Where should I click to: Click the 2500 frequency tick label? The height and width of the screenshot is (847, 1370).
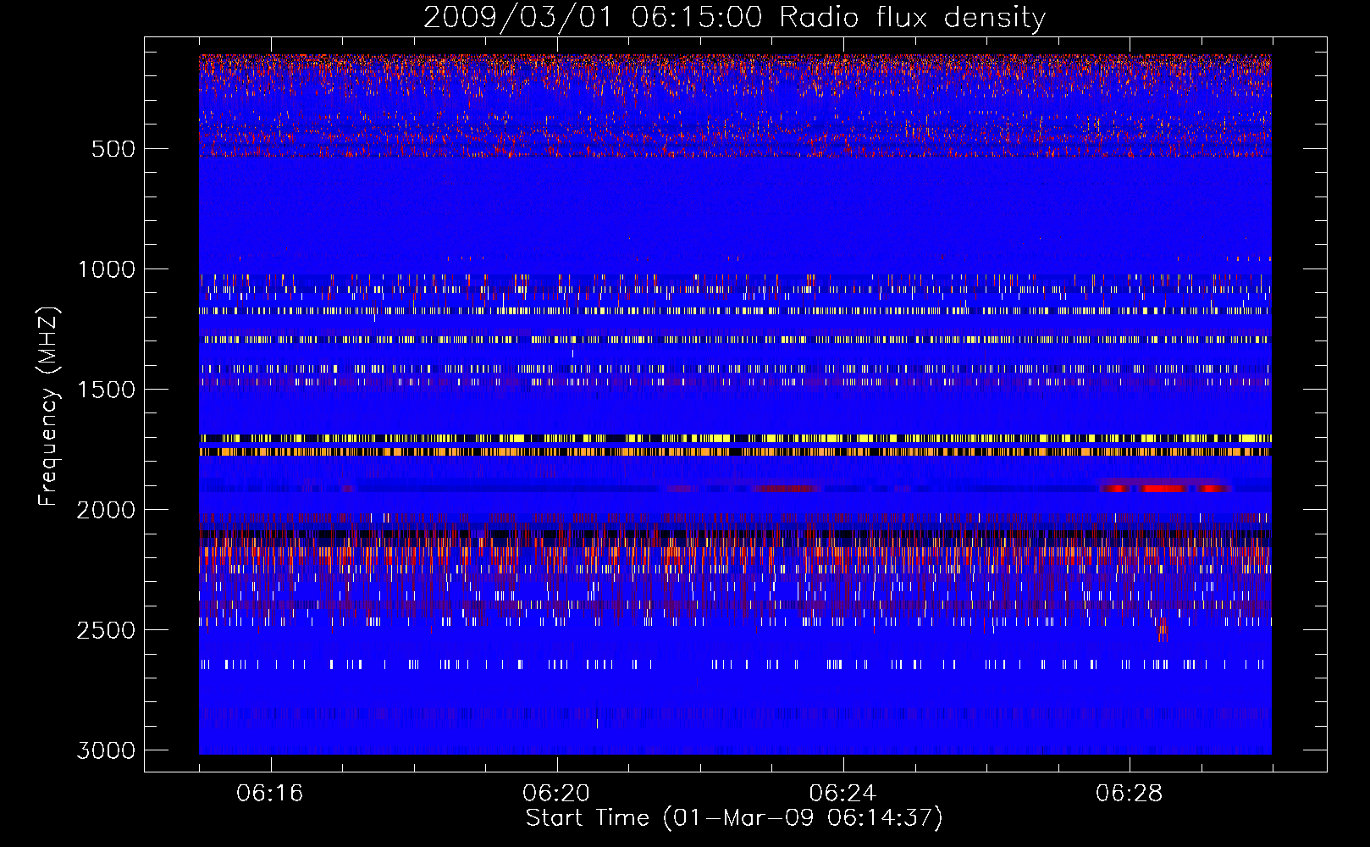pyautogui.click(x=107, y=630)
